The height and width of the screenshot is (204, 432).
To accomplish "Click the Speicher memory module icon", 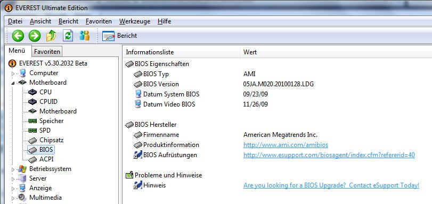I will (x=32, y=121).
